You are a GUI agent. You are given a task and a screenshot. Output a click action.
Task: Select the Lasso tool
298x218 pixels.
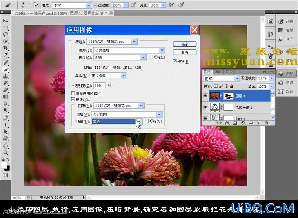[5, 35]
